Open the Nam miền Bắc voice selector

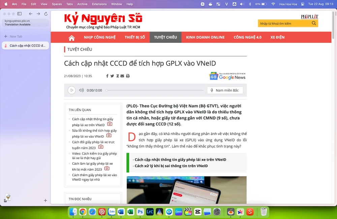[224, 90]
